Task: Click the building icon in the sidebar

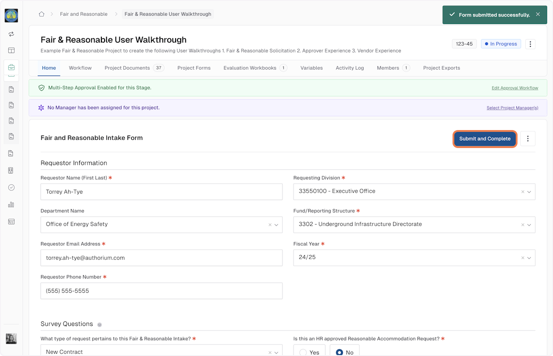Action: point(11,171)
